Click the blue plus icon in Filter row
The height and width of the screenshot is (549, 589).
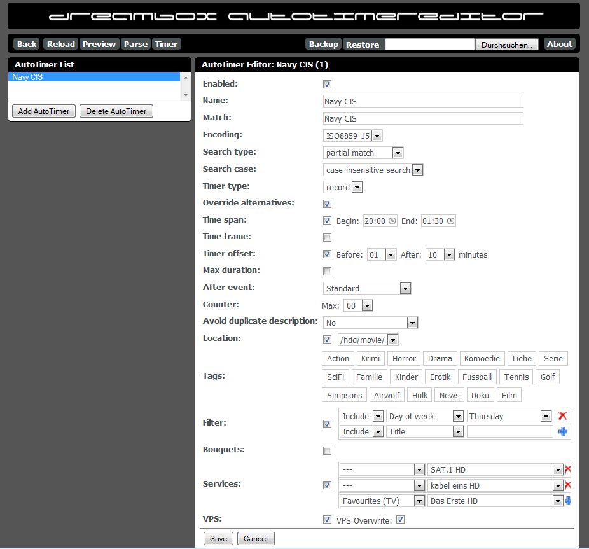coord(562,431)
